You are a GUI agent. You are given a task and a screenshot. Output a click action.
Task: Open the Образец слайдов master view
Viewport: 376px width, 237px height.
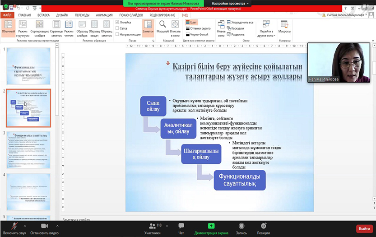coord(83,24)
